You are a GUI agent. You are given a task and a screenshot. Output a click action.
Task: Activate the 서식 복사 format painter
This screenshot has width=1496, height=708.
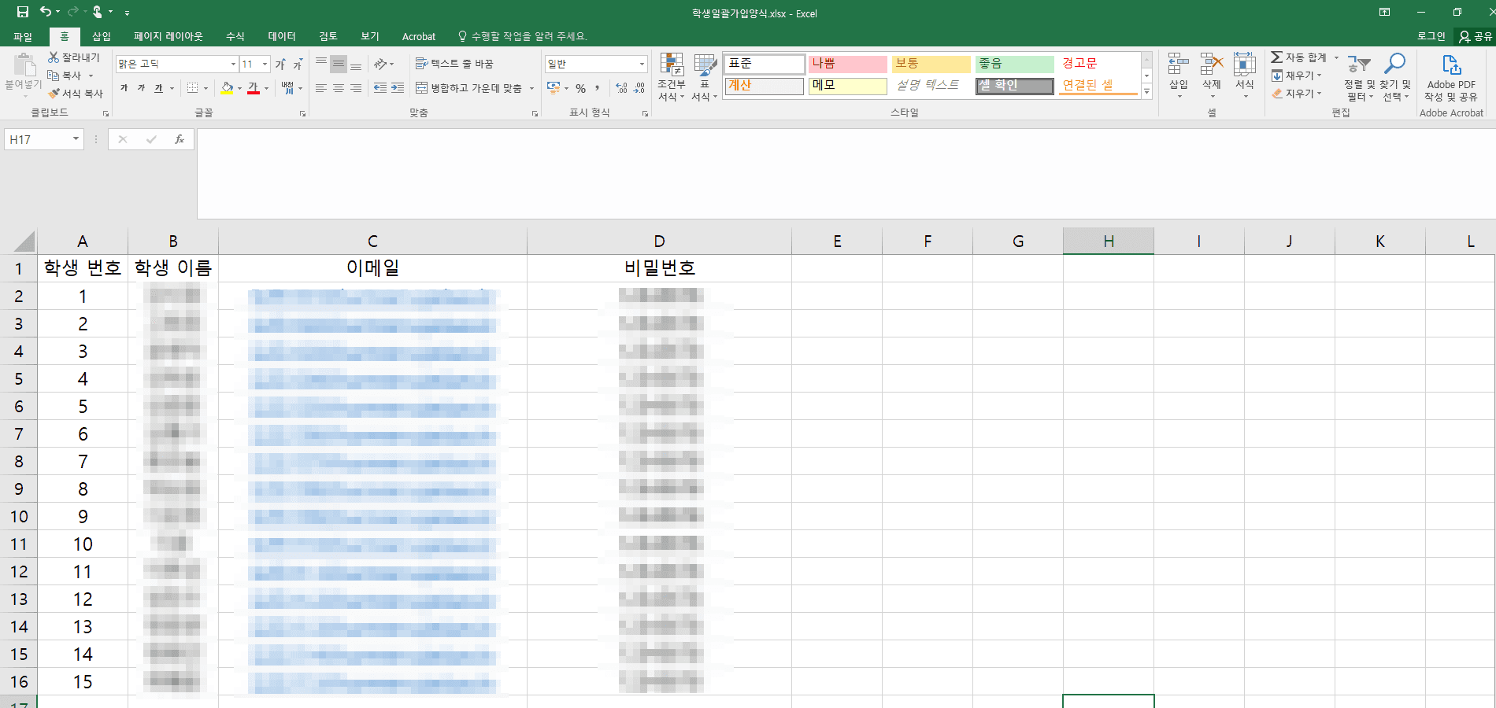[76, 94]
